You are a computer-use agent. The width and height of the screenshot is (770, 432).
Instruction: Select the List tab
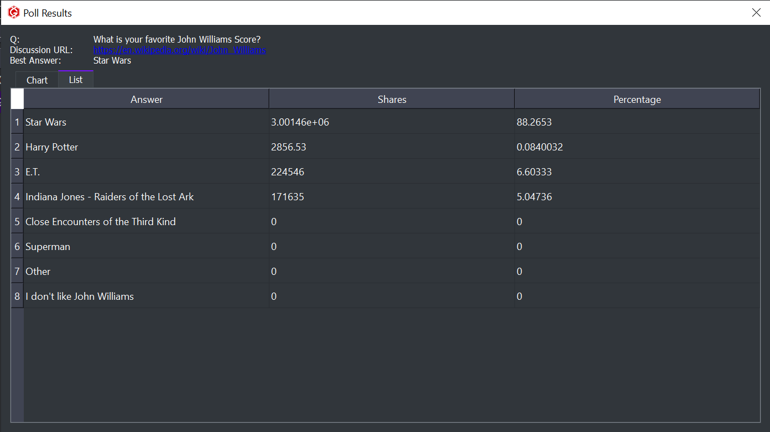76,80
